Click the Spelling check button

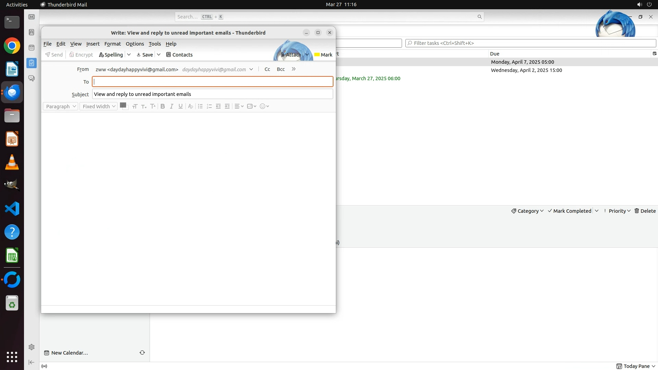pos(111,55)
